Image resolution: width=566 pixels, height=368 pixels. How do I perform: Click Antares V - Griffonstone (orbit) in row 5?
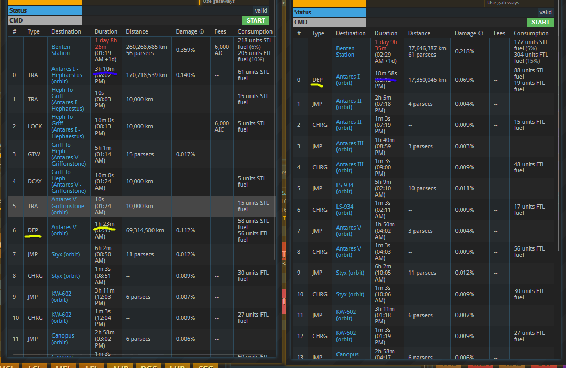pyautogui.click(x=68, y=206)
